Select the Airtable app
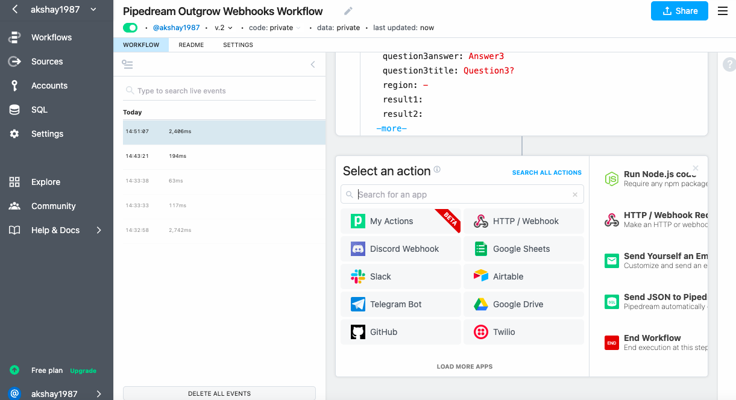 tap(524, 277)
